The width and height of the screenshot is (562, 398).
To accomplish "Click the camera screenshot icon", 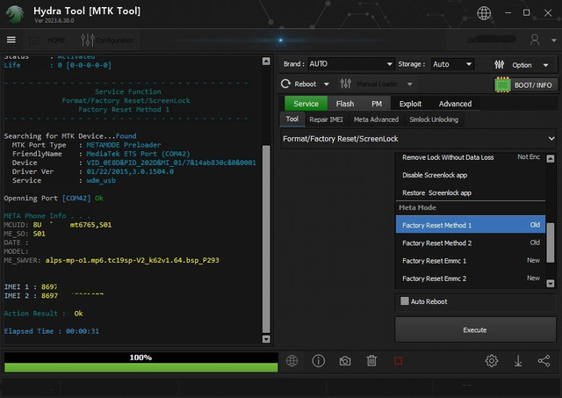I will point(345,361).
